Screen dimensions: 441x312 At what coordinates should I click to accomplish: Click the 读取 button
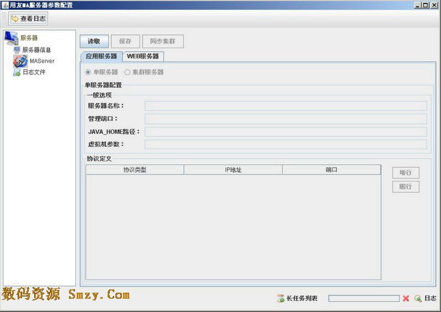point(94,41)
